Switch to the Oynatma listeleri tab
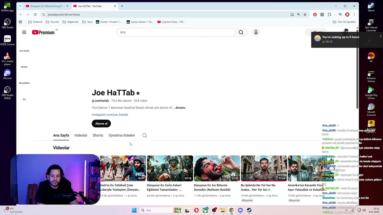Screen dimensions: 383x215 [121, 135]
